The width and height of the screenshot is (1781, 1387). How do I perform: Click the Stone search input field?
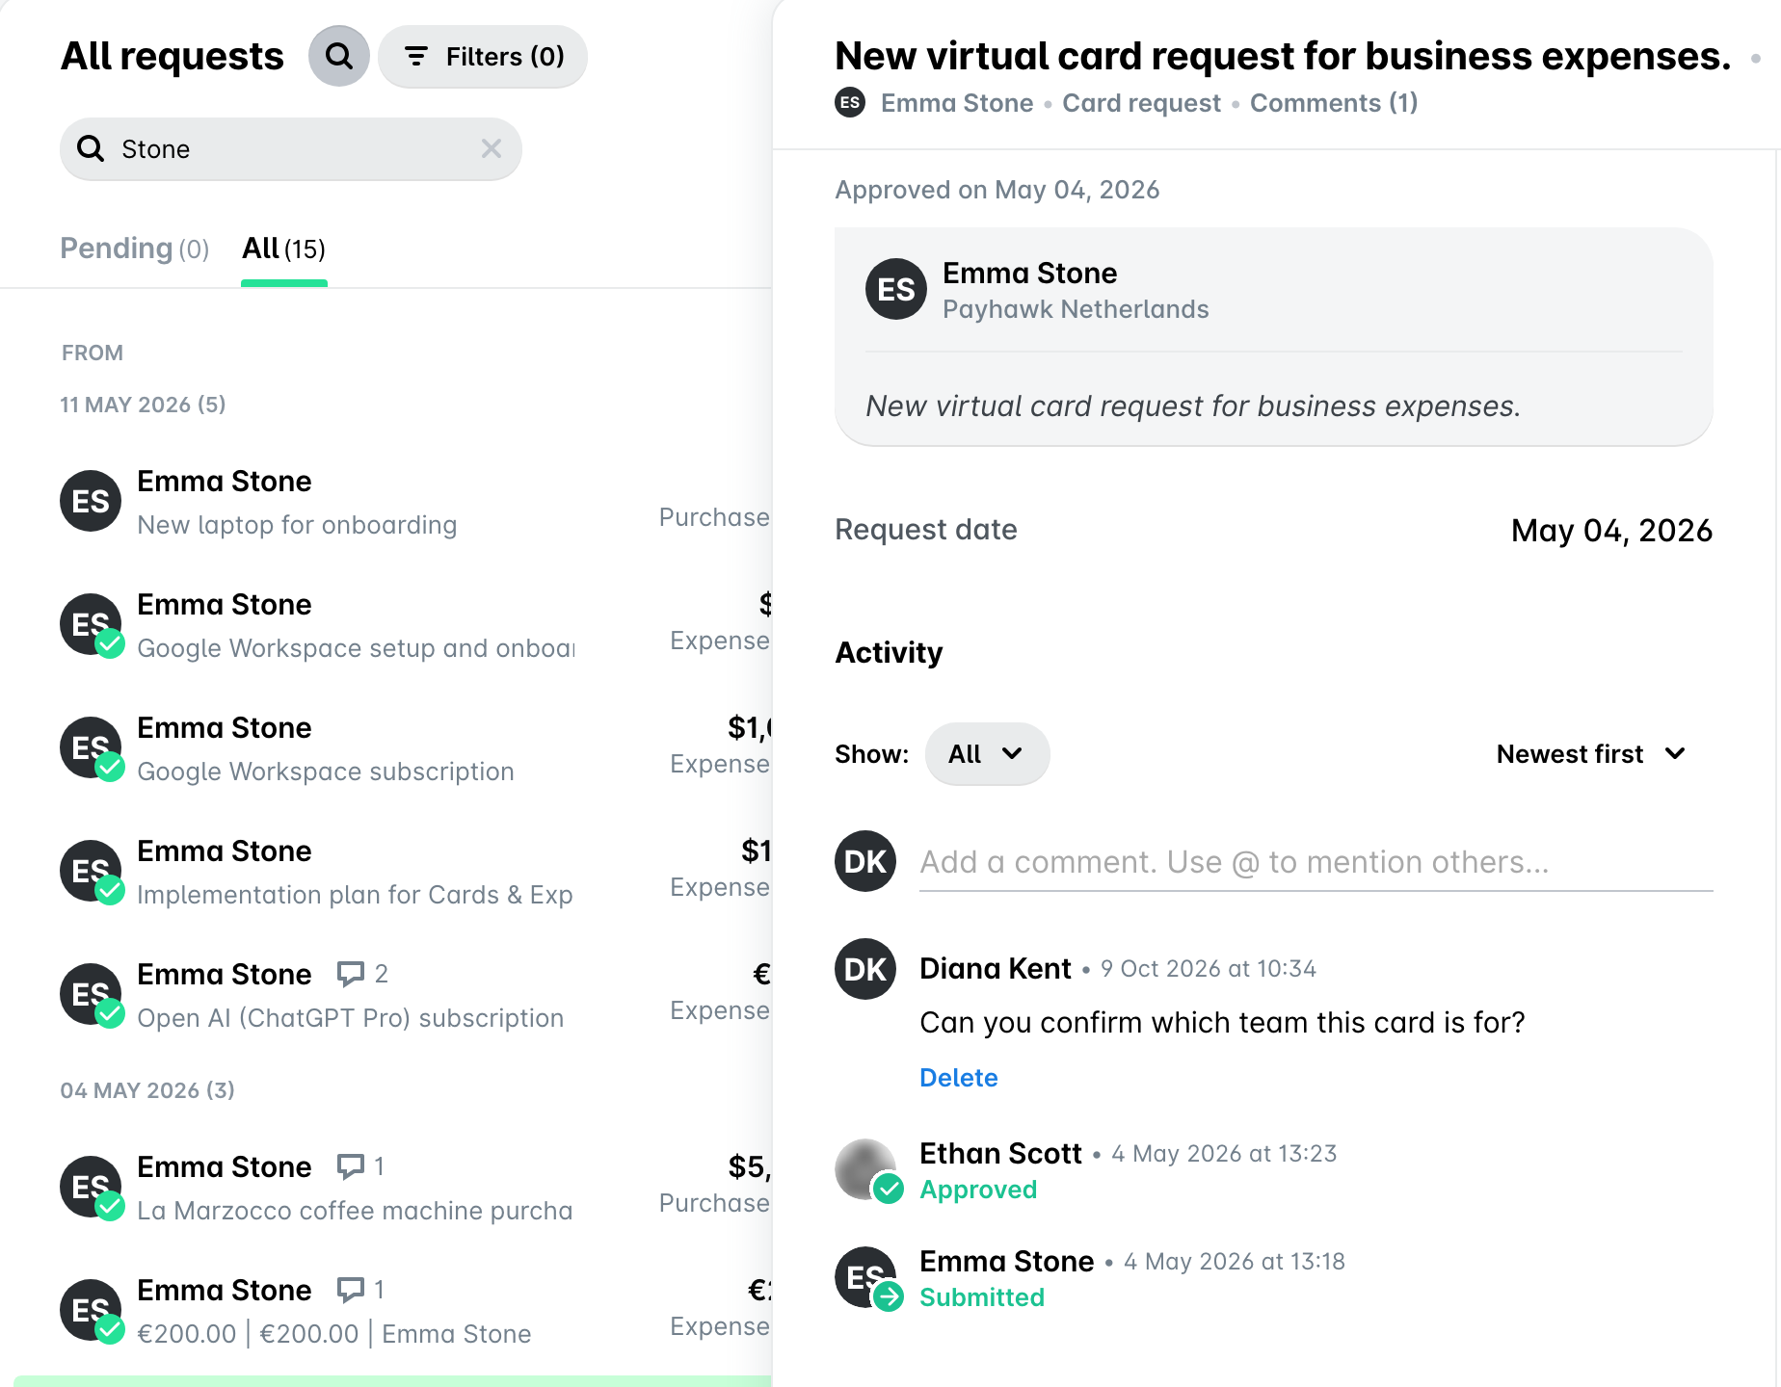290,149
